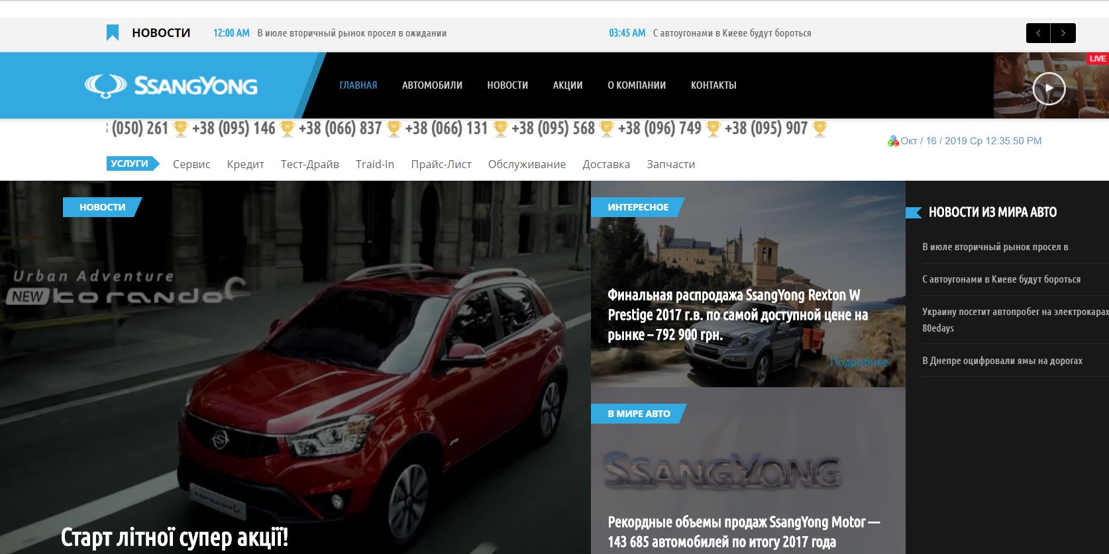Click the УСЛУГИ label tag
The width and height of the screenshot is (1109, 554).
coord(132,163)
